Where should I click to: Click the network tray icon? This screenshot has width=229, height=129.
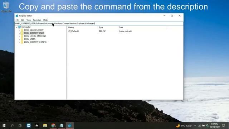pyautogui.click(x=199, y=126)
